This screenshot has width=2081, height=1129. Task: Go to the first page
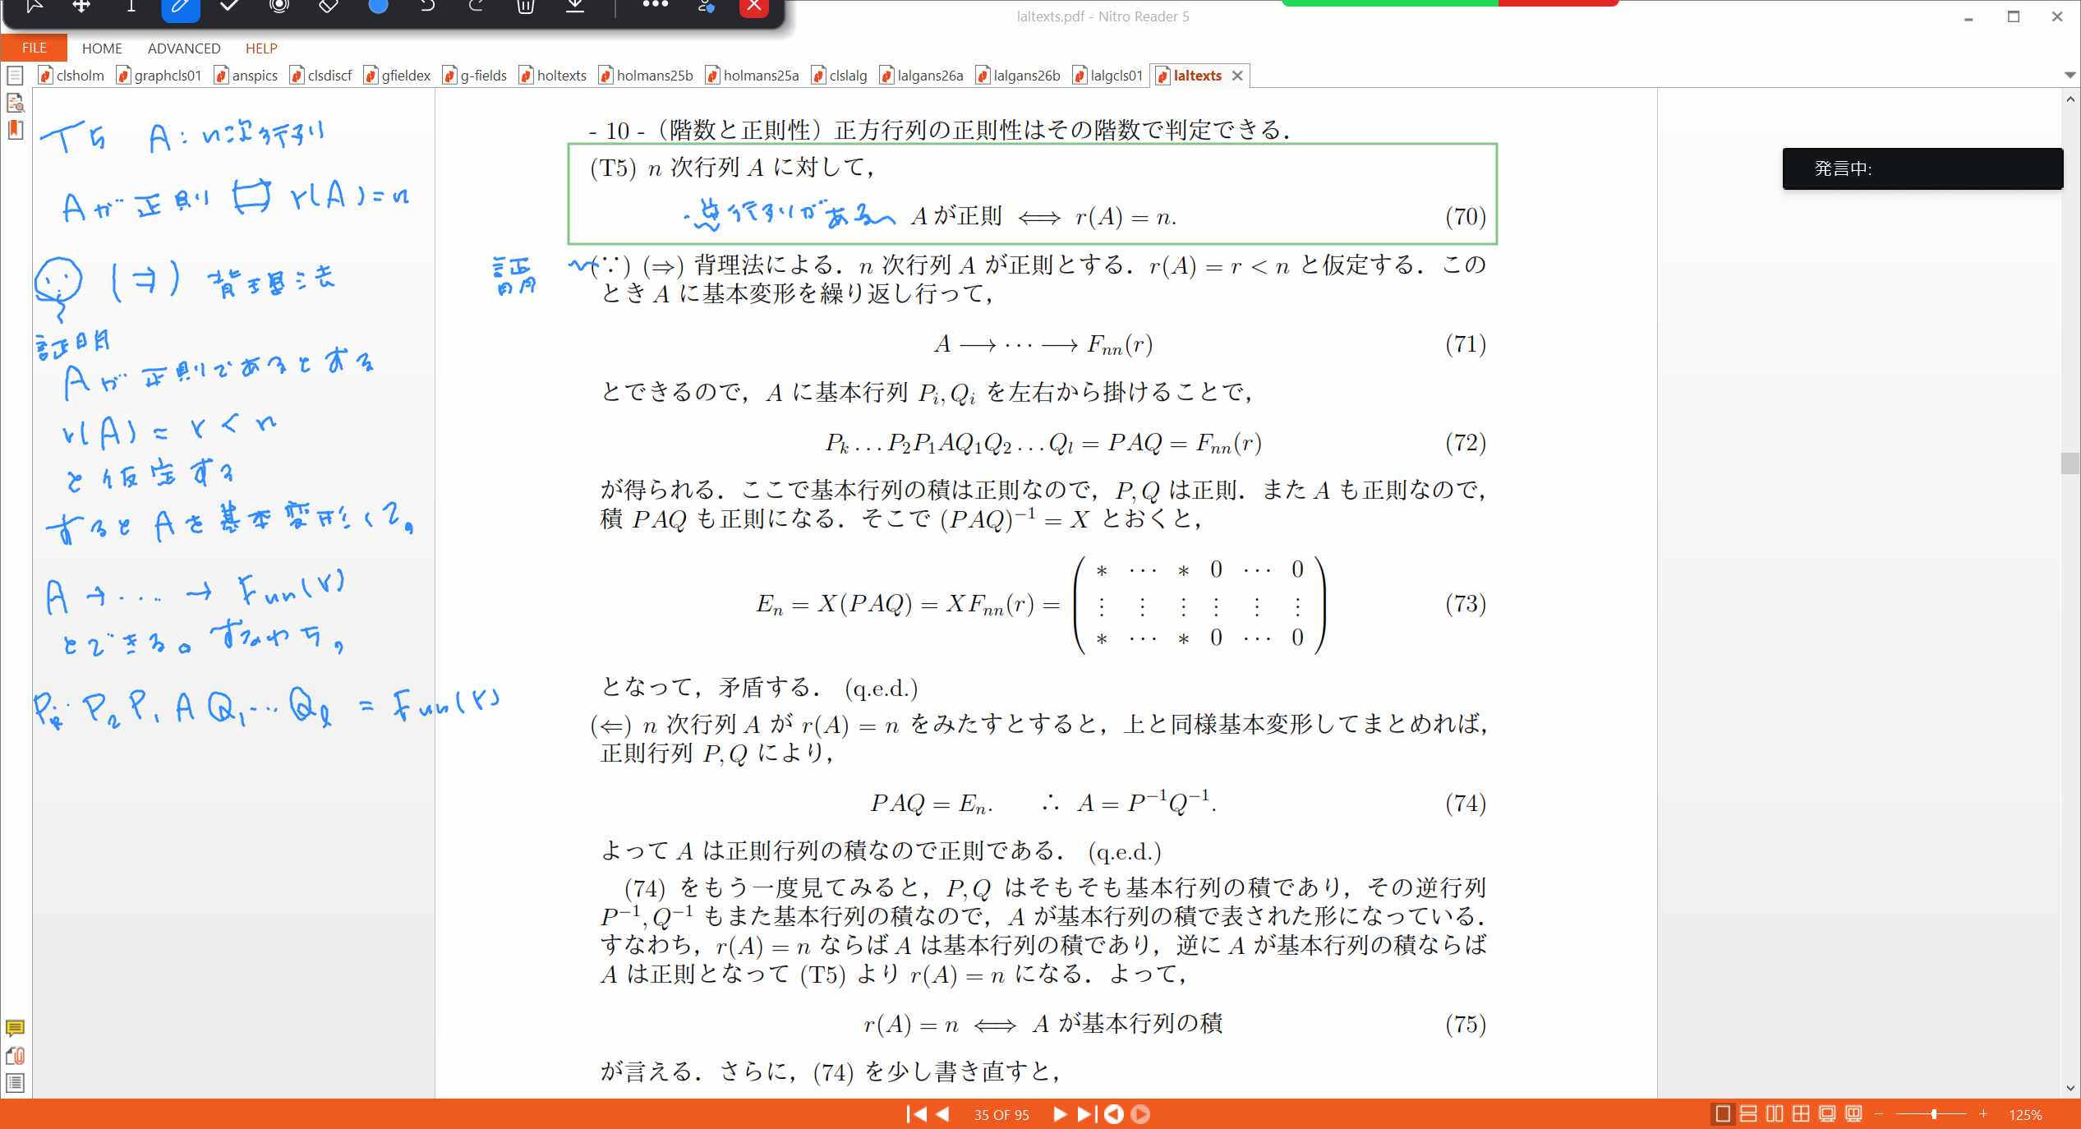[x=916, y=1114]
